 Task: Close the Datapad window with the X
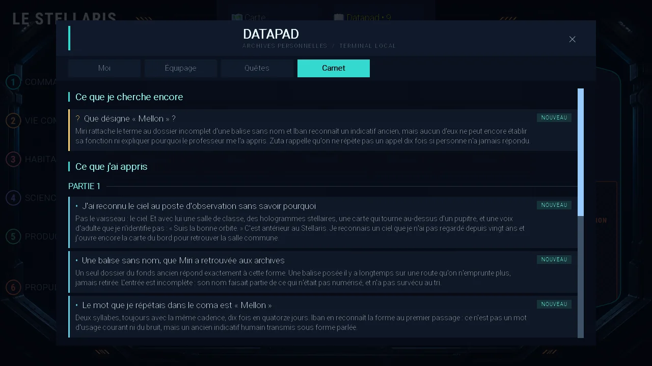point(573,39)
